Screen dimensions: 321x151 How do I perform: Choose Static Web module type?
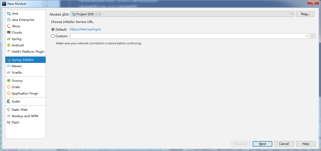click(25, 110)
